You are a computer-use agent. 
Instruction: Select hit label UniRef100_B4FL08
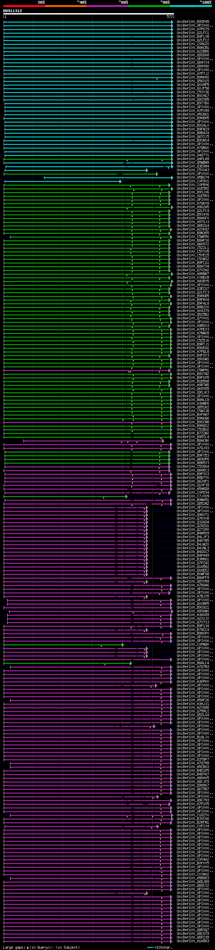point(192,36)
